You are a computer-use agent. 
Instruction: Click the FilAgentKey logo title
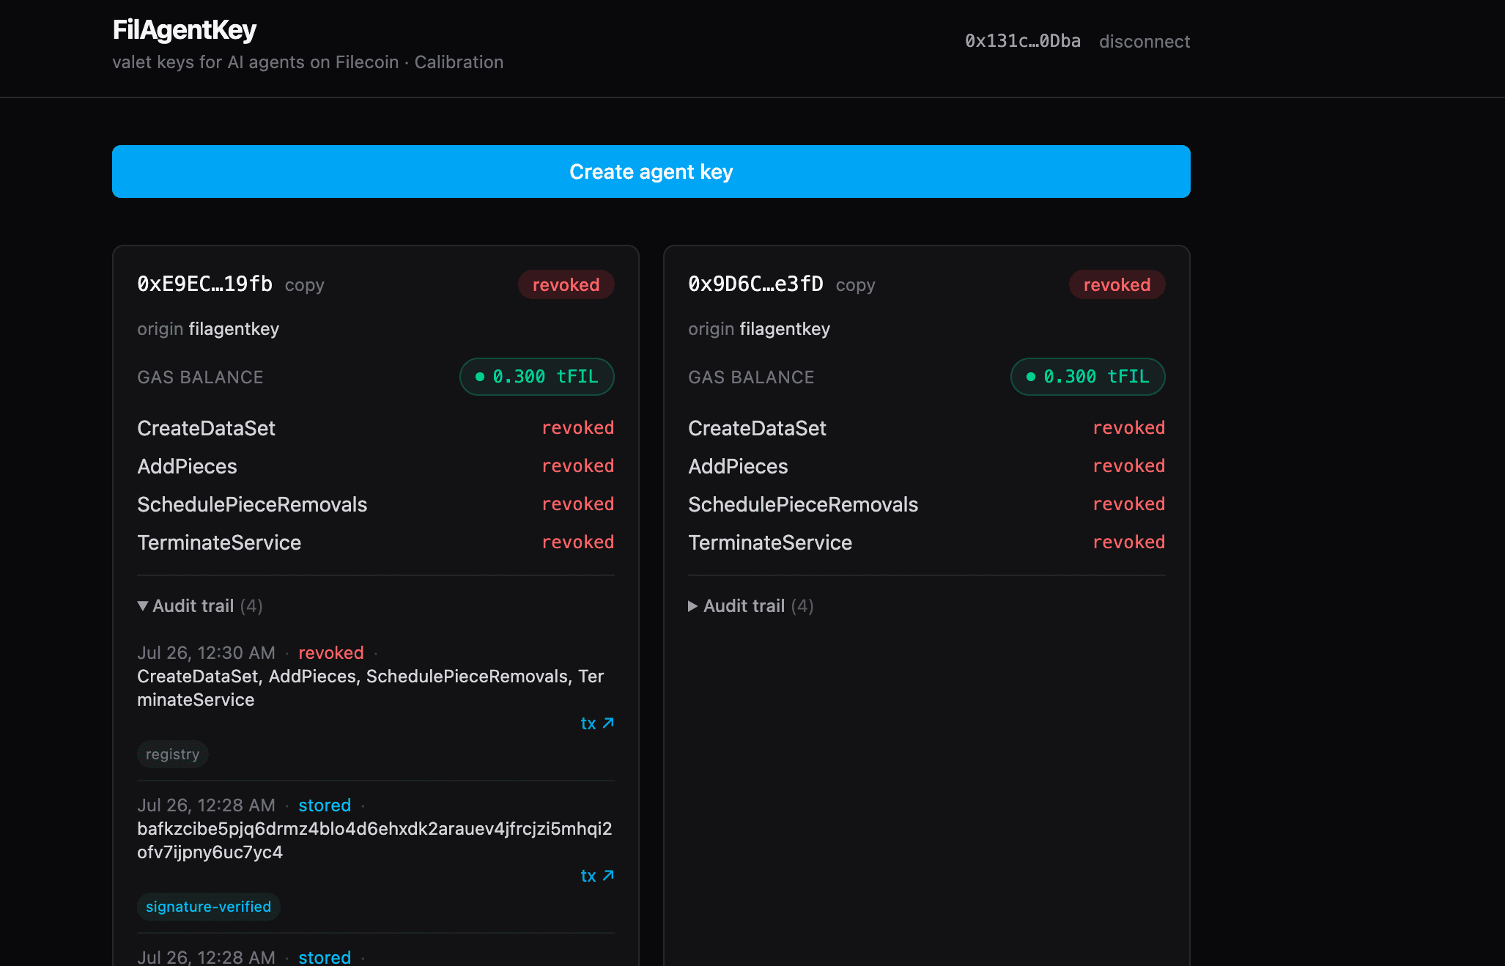click(185, 30)
